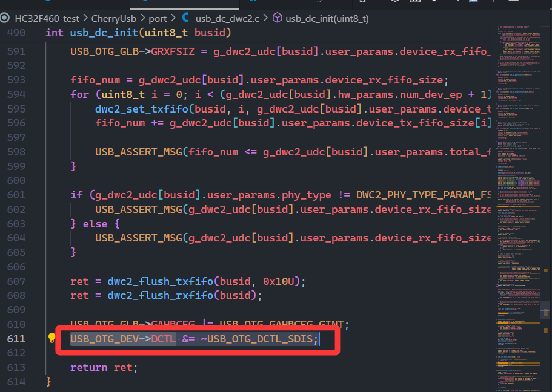Open the HC32F460-test breadcrumb folder

[44, 19]
